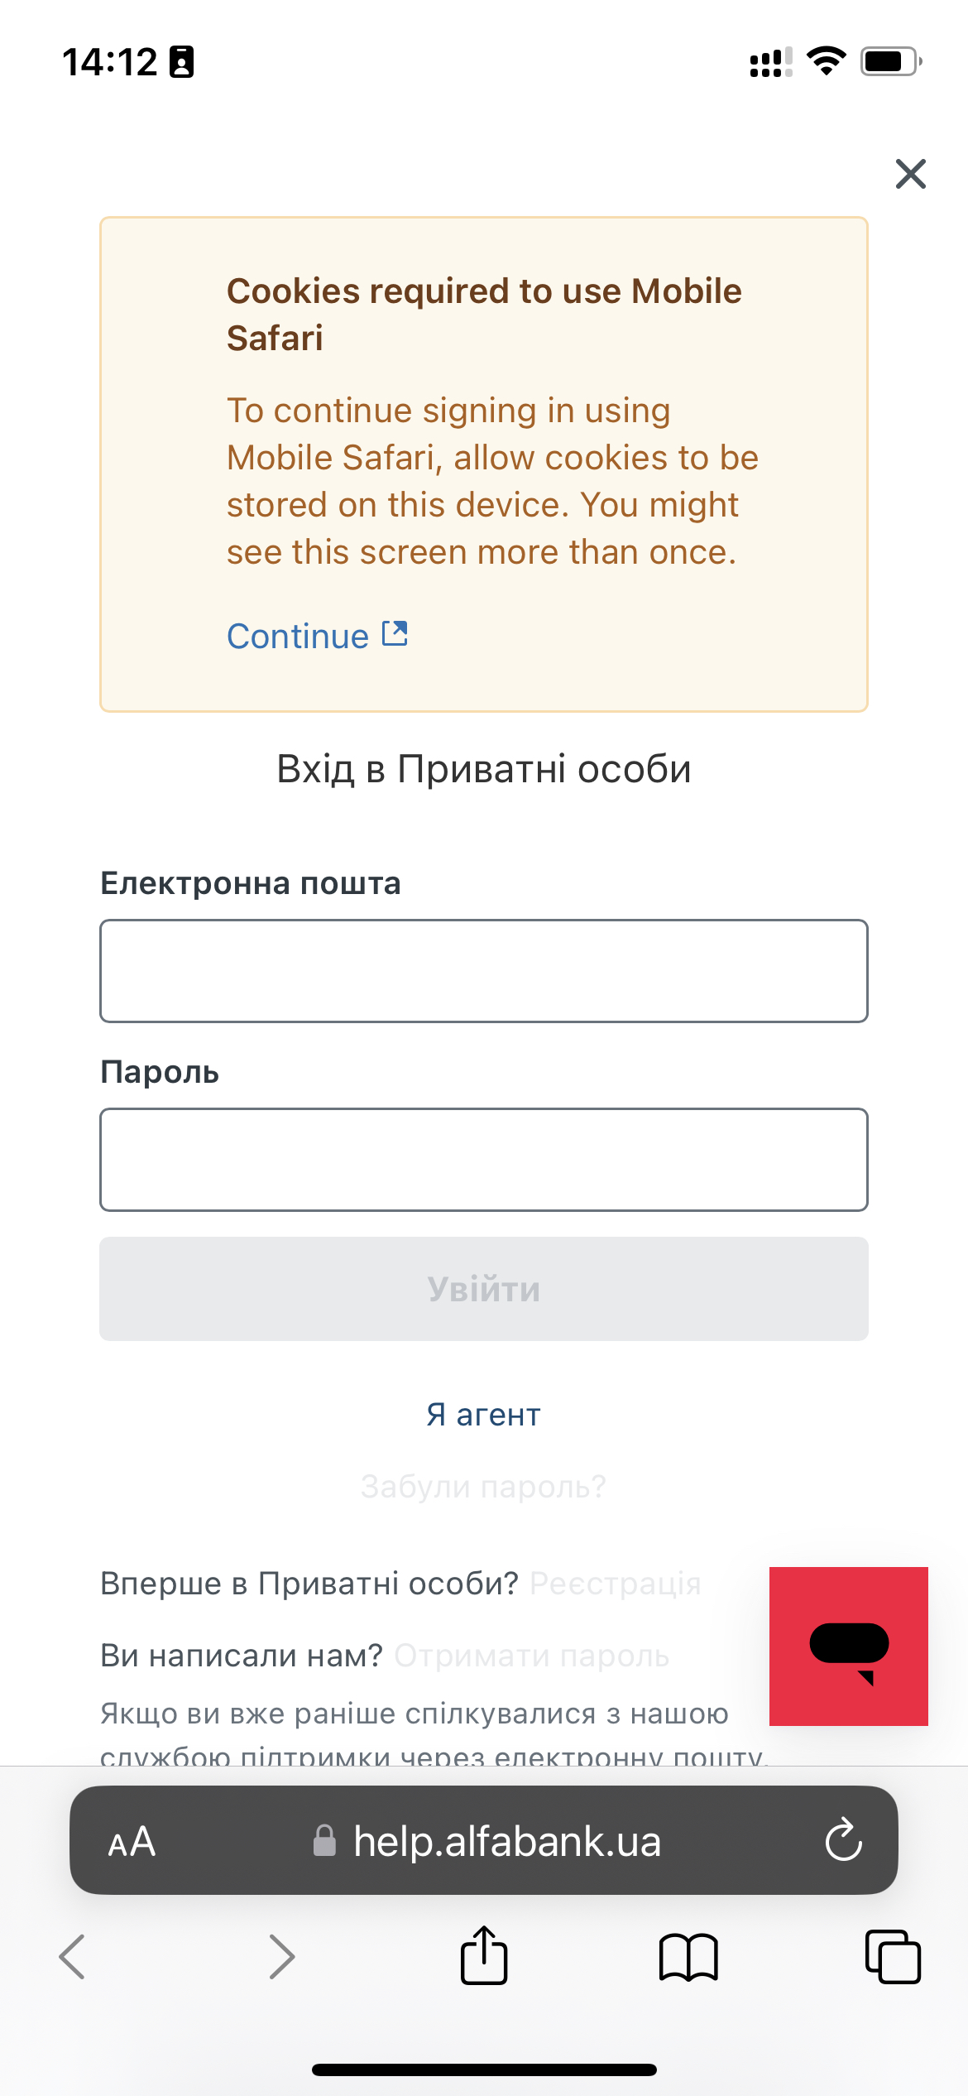Close the sign-in dialog with X

[x=910, y=174]
